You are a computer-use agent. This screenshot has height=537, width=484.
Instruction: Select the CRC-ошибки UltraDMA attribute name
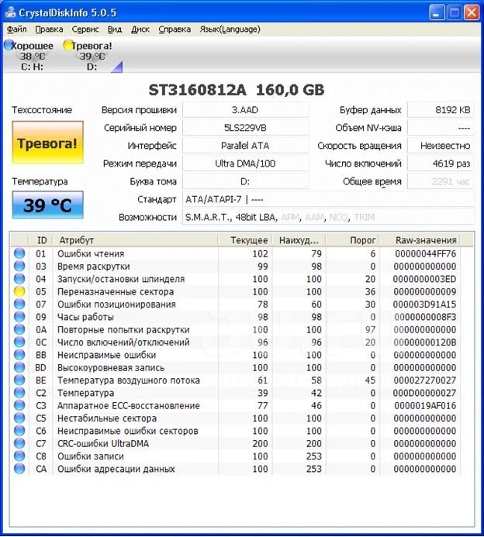(x=103, y=443)
